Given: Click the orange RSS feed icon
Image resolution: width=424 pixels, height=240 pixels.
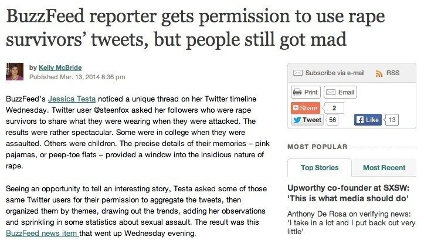Looking at the screenshot, I should pyautogui.click(x=378, y=73).
